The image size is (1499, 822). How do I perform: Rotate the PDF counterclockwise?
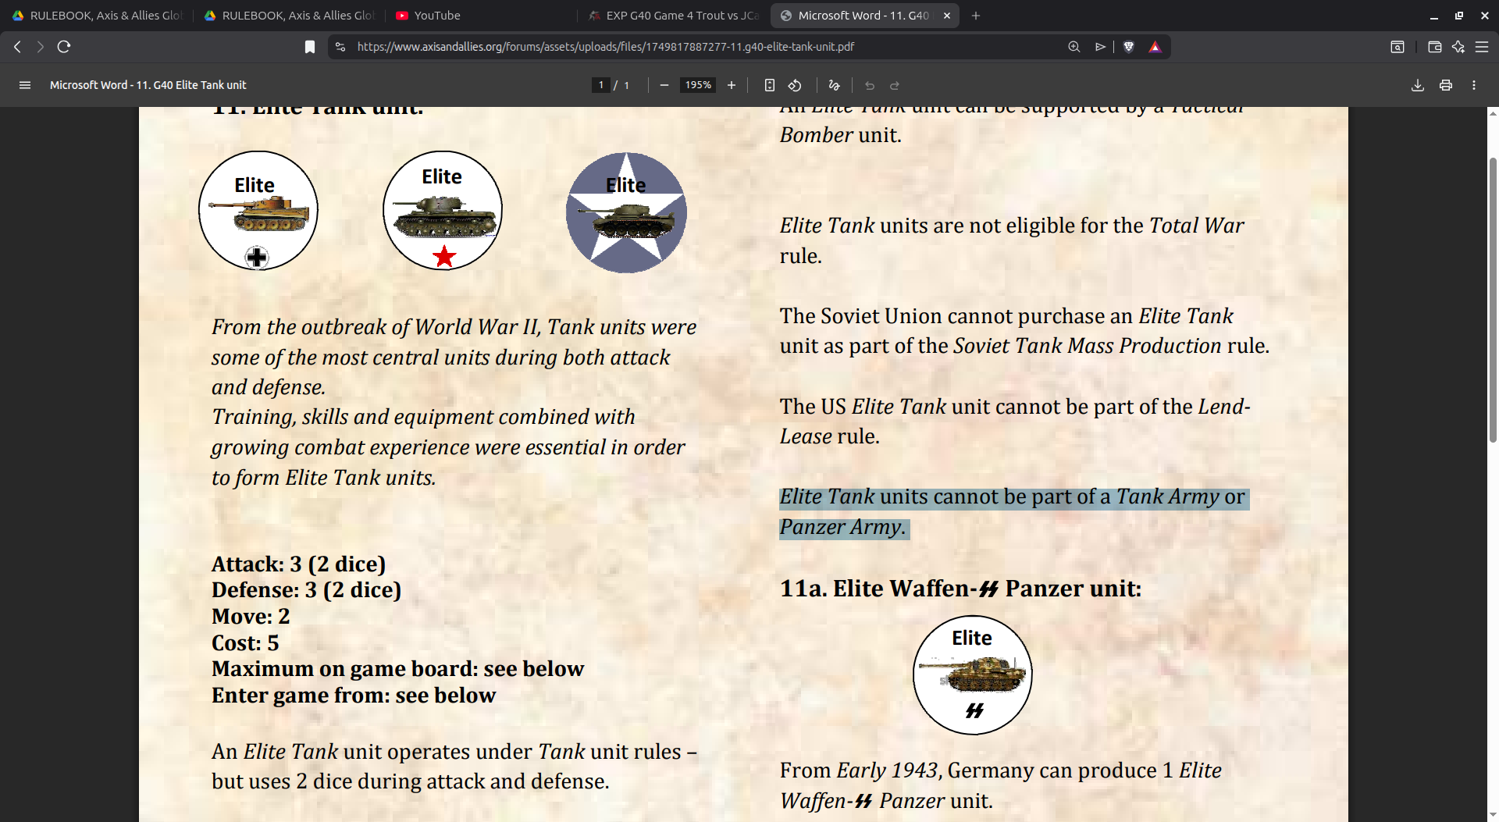(x=796, y=85)
